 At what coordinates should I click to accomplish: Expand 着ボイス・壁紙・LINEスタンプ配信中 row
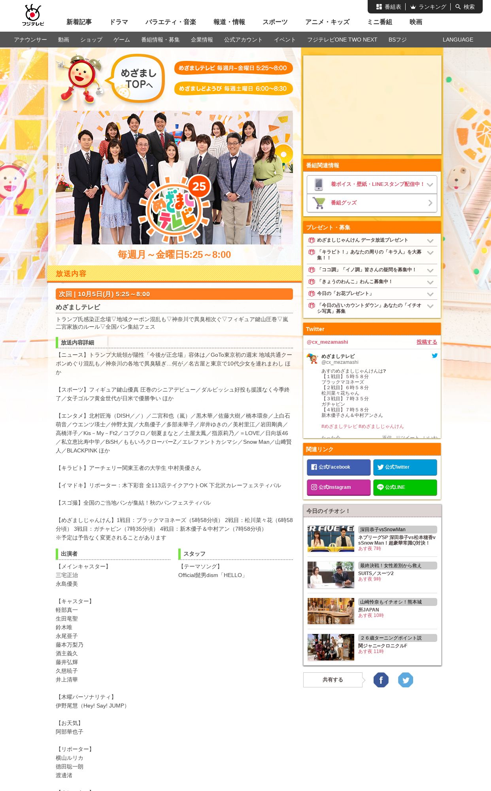point(372,184)
